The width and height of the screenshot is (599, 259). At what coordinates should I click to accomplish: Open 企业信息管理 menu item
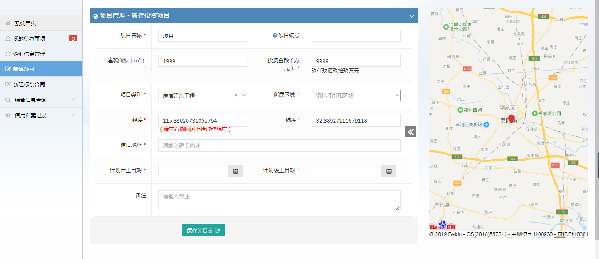point(29,54)
